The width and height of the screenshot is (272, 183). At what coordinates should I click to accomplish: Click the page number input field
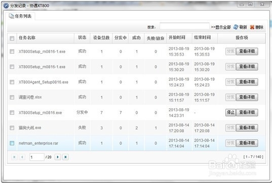37,157
